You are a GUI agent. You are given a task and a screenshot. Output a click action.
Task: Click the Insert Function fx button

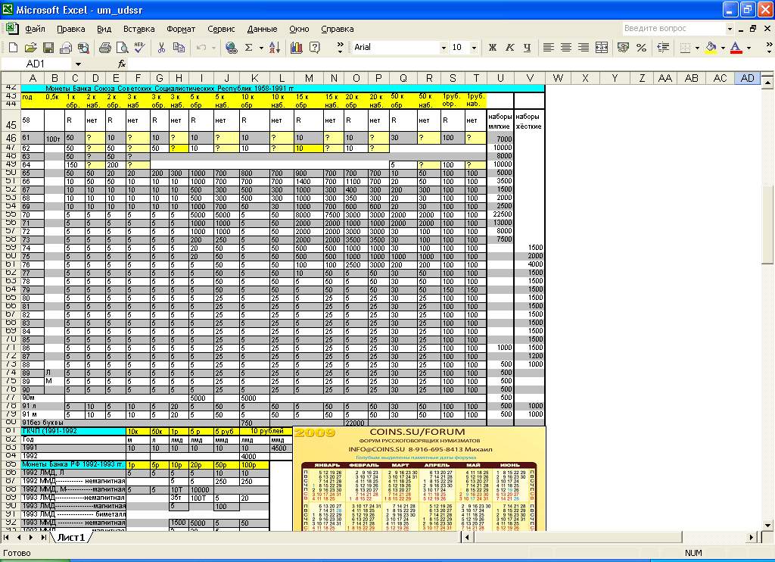122,64
